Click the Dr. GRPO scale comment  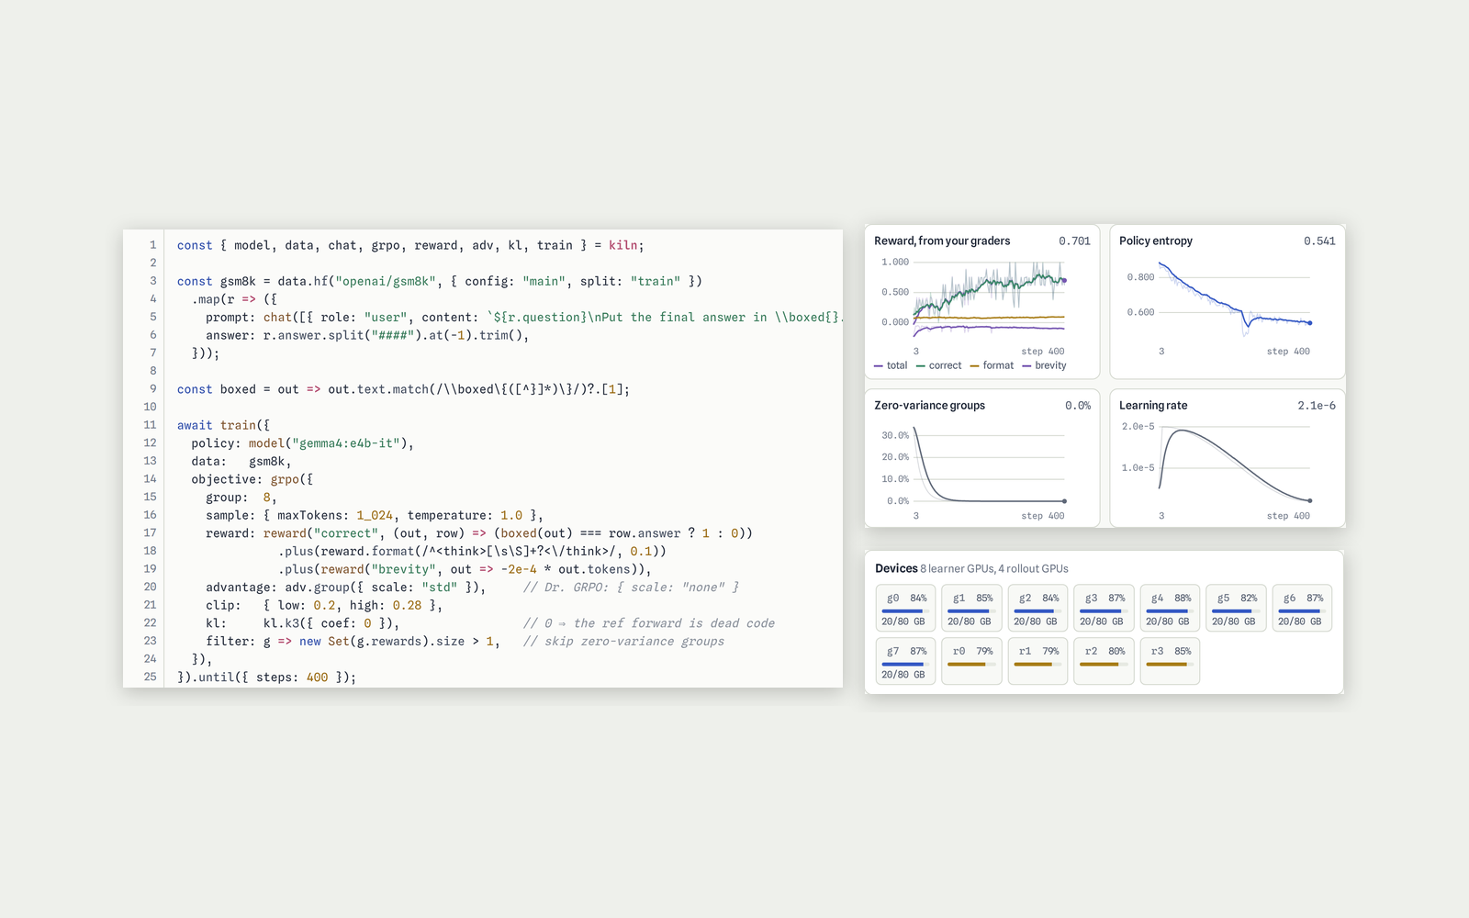pyautogui.click(x=631, y=588)
